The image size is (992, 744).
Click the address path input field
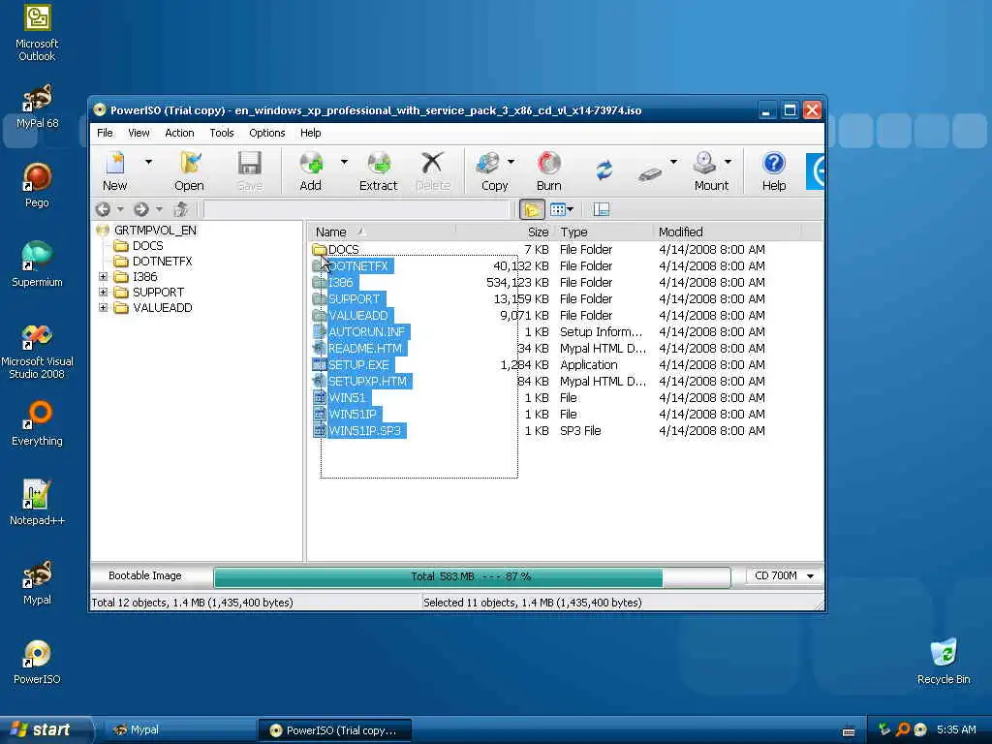click(x=356, y=209)
